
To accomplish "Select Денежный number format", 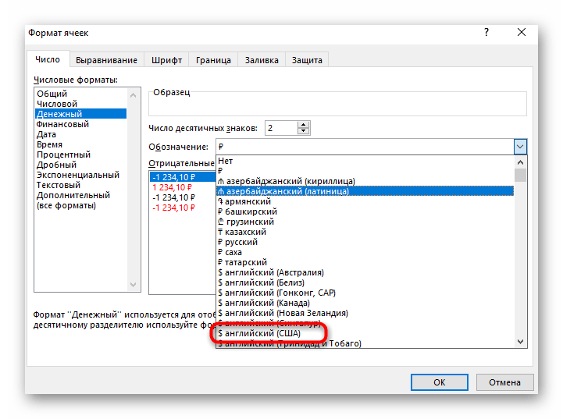I will point(80,114).
